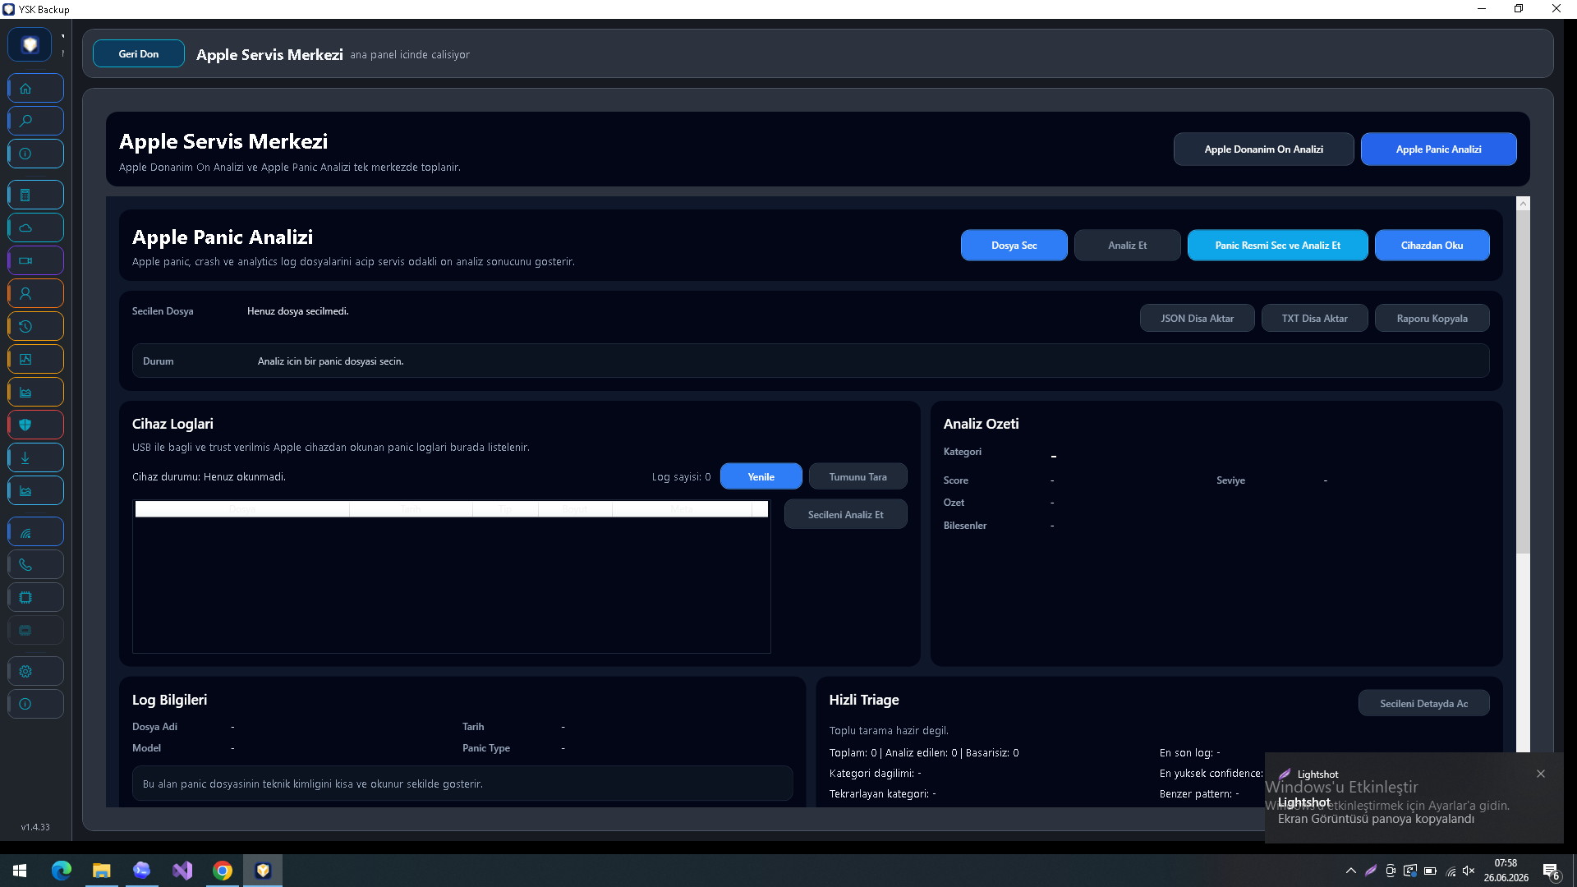1577x887 pixels.
Task: Click the panel's vertical scrollbar thumb
Action: tap(1524, 382)
